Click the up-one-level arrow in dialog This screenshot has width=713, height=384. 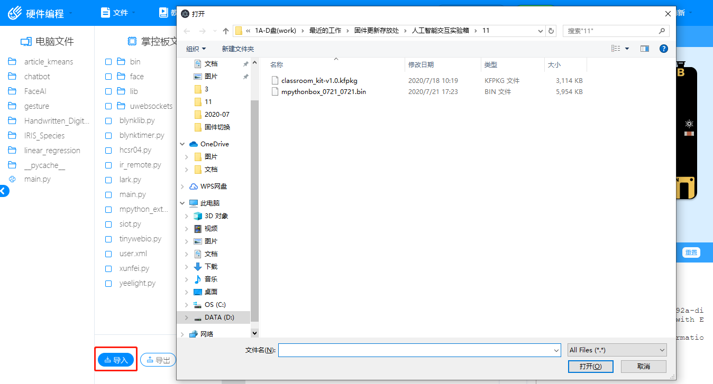[x=226, y=31]
